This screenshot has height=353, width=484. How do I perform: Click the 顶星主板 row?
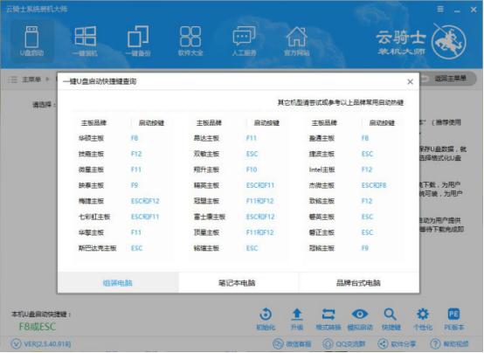click(238, 232)
